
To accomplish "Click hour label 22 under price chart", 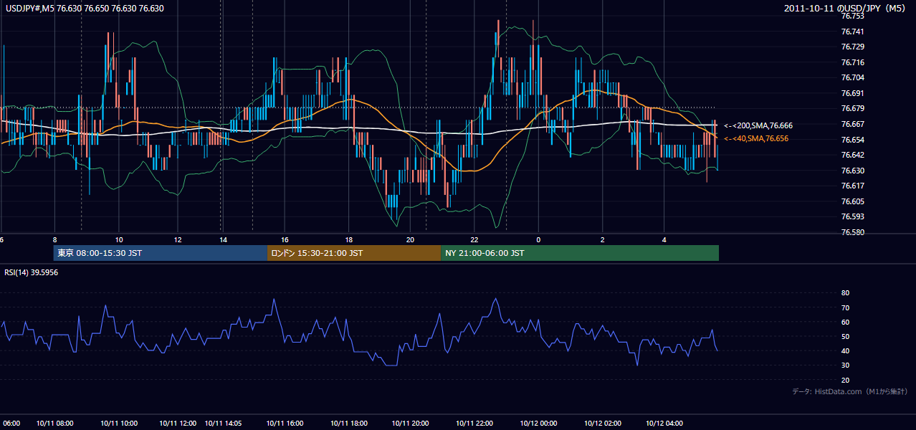I will tap(474, 239).
